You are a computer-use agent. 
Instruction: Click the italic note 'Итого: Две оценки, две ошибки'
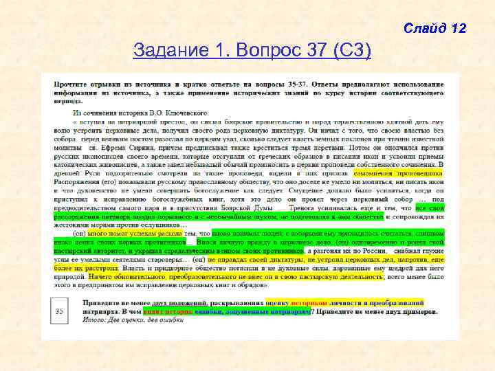pos(133,320)
